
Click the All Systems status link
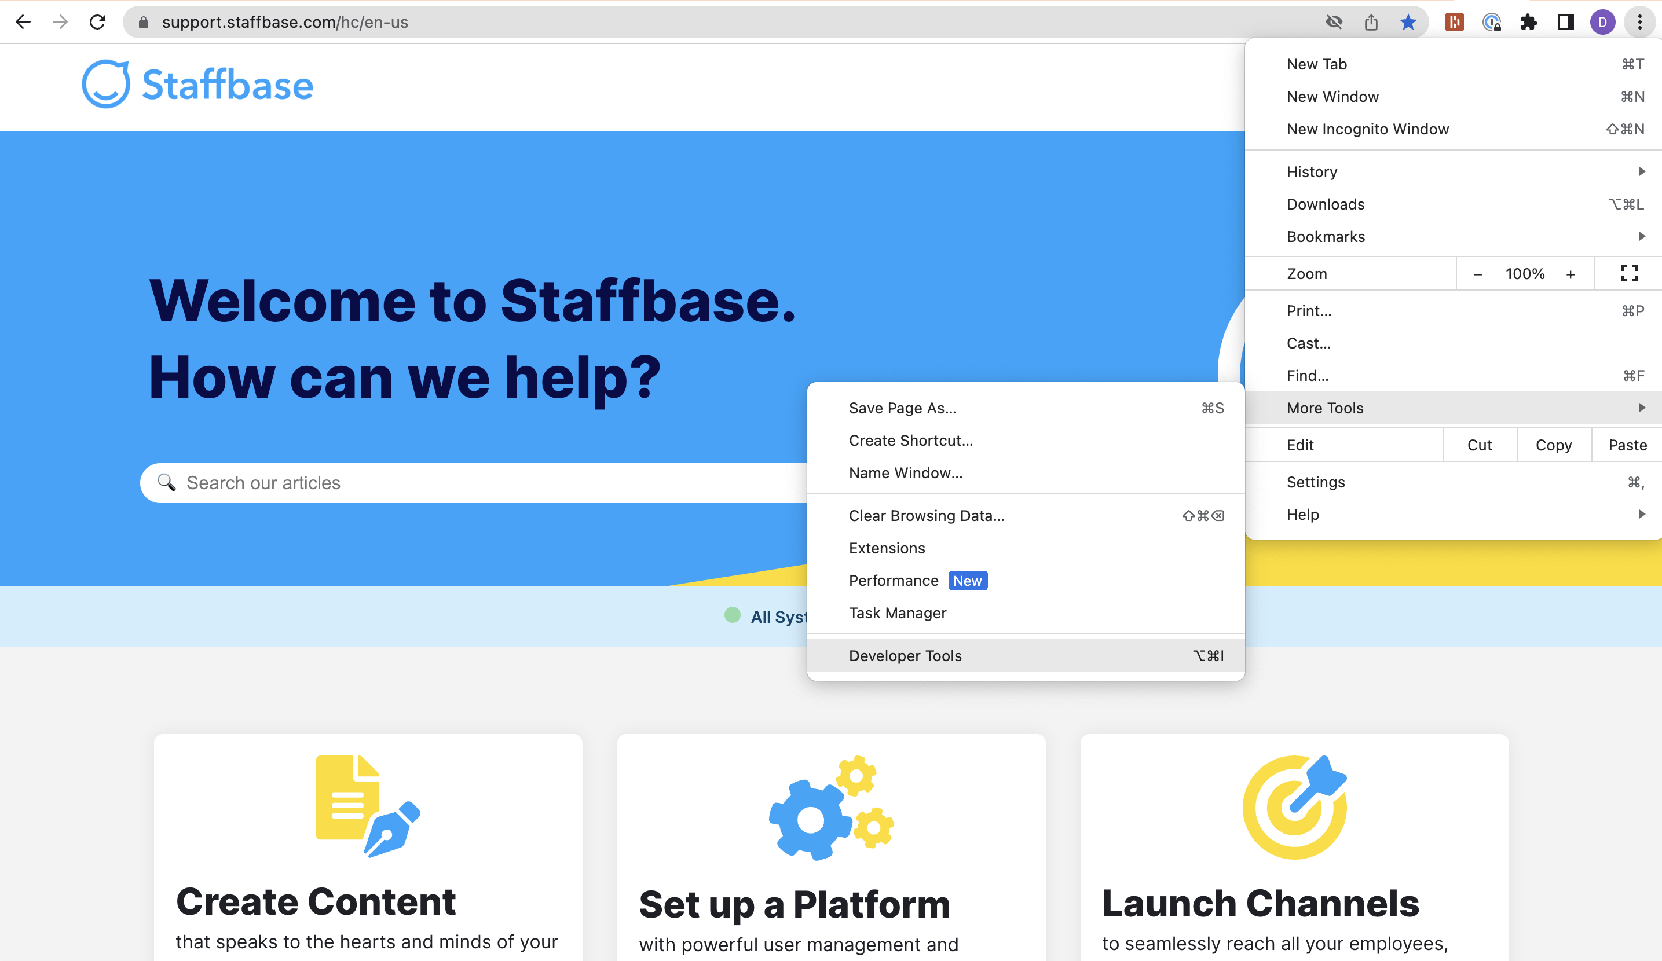779,617
